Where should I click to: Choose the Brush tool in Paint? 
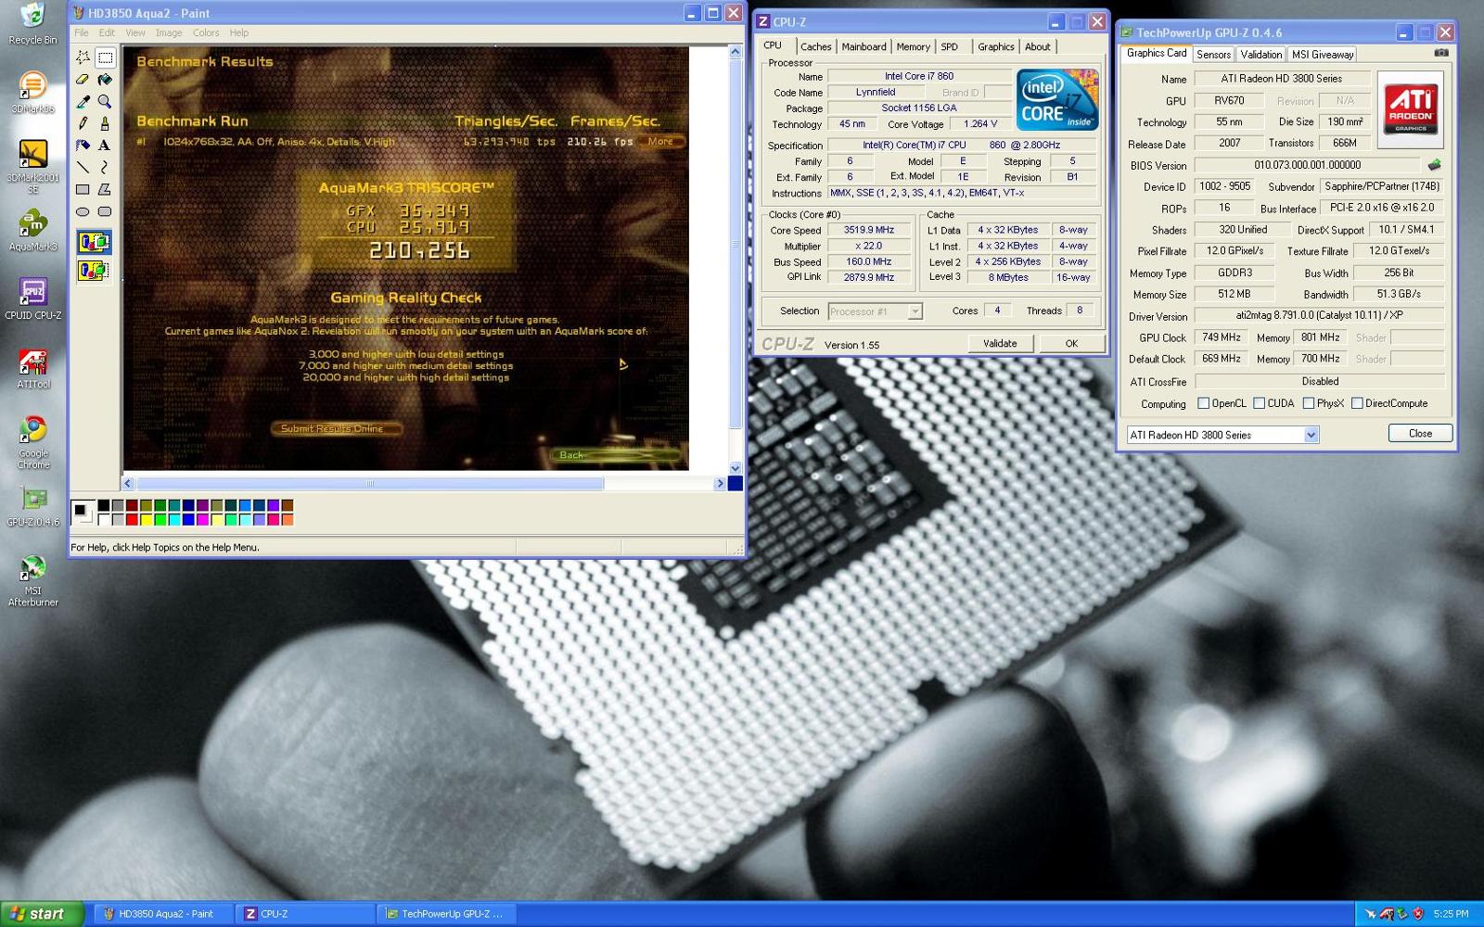coord(105,123)
